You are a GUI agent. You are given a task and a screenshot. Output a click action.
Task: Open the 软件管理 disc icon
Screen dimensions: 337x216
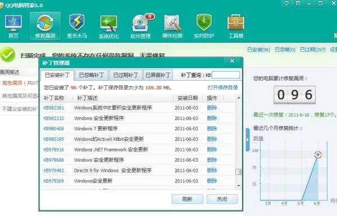pos(140,26)
